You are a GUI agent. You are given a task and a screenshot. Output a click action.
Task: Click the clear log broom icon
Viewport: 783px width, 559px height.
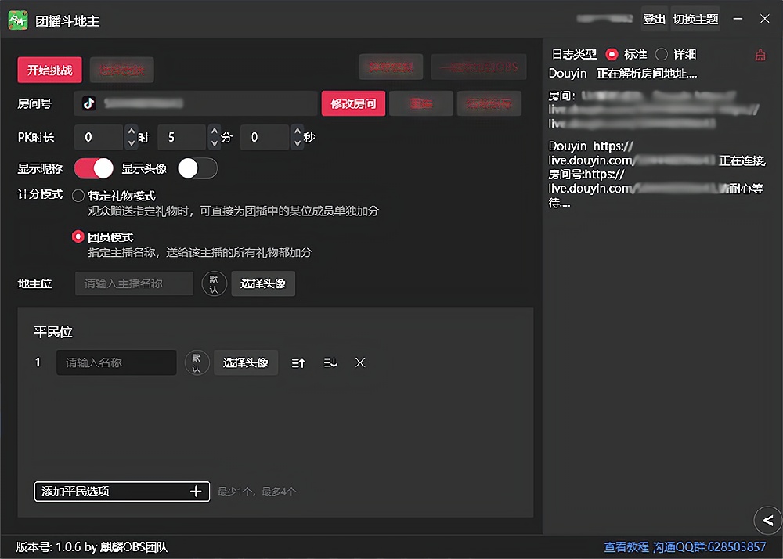pyautogui.click(x=760, y=55)
